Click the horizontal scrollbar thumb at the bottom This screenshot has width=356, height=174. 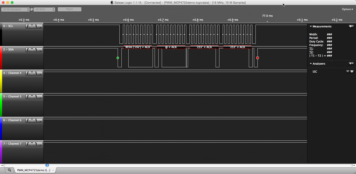click(47, 165)
